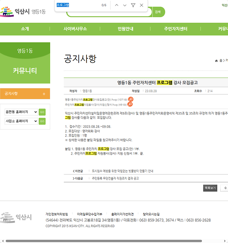This screenshot has width=228, height=243.
Task: Open the 주민자치센터 menu
Action: click(176, 29)
